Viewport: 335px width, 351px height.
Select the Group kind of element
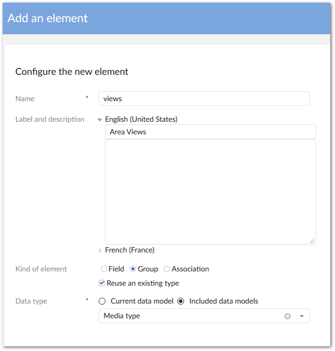point(133,269)
